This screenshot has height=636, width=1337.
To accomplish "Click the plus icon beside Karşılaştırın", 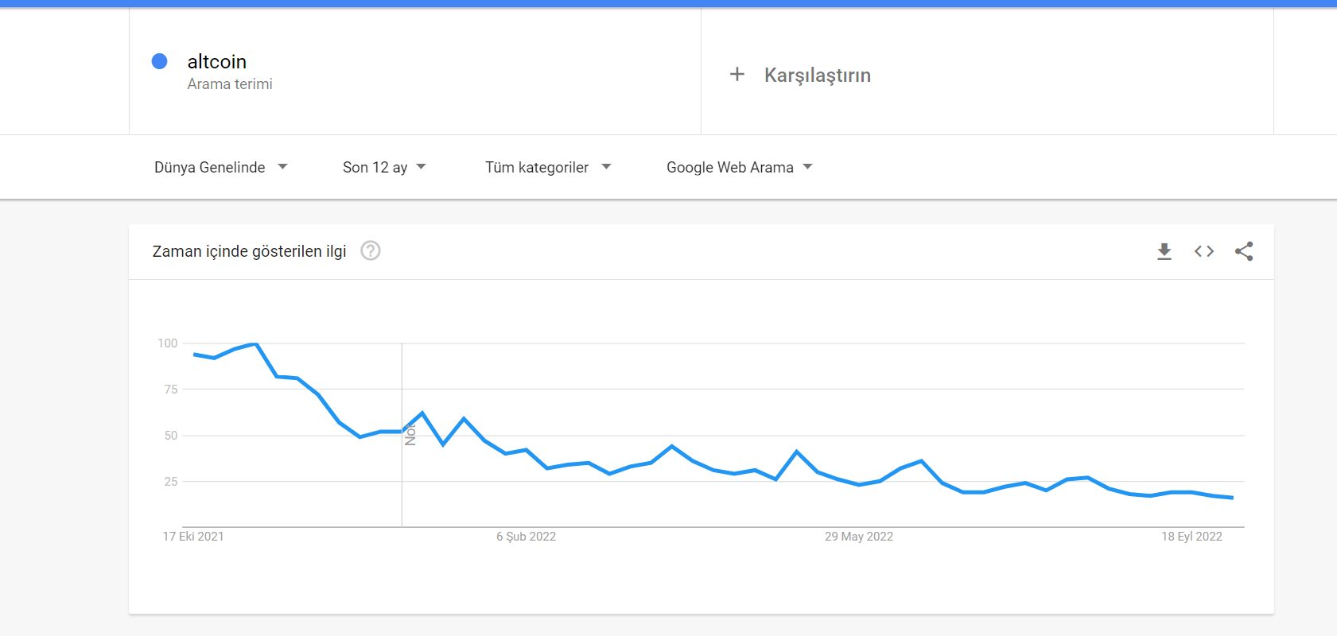I will coord(737,75).
